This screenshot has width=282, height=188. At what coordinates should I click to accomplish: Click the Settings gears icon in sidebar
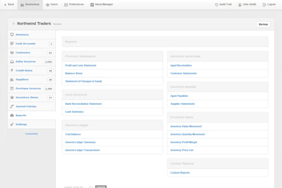point(12,124)
